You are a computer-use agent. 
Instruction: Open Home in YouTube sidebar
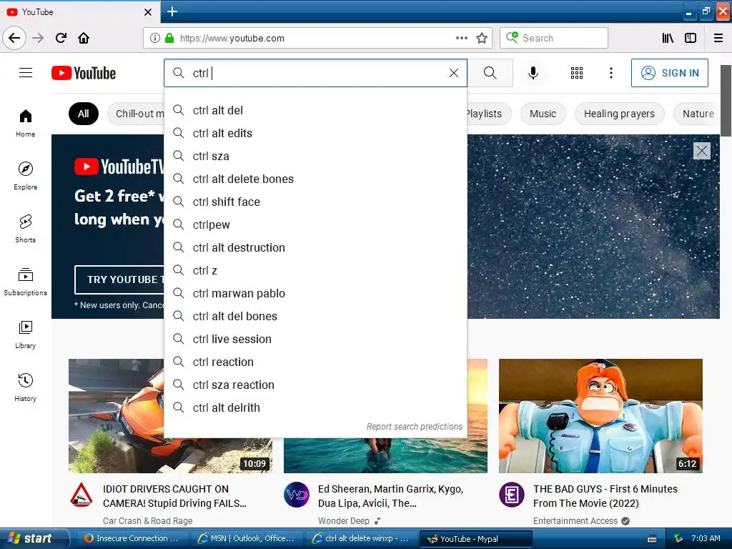coord(25,123)
